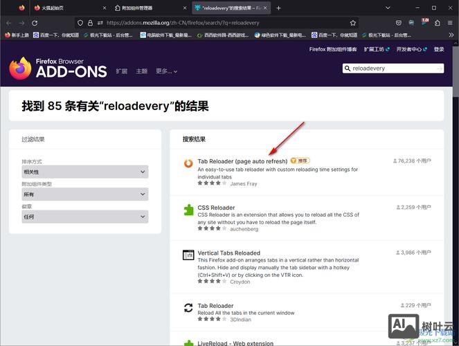Click the Tab Reloader circular arrows icon
Screen dimensions: 459x346
(188, 308)
